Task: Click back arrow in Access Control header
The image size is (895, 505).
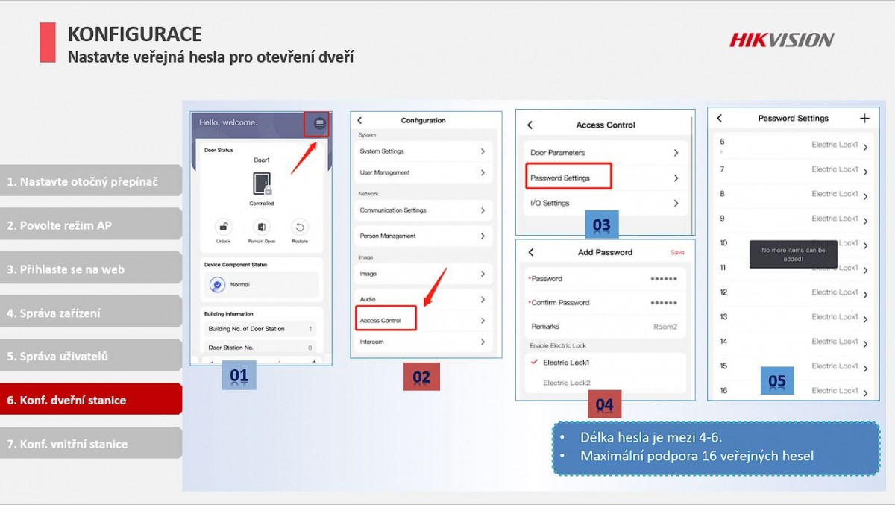Action: pyautogui.click(x=530, y=125)
